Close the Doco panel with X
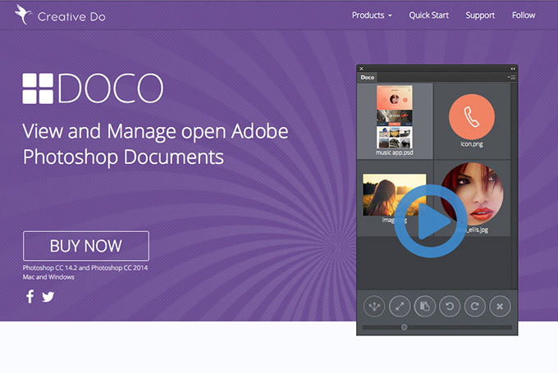The image size is (558, 373). pos(361,69)
